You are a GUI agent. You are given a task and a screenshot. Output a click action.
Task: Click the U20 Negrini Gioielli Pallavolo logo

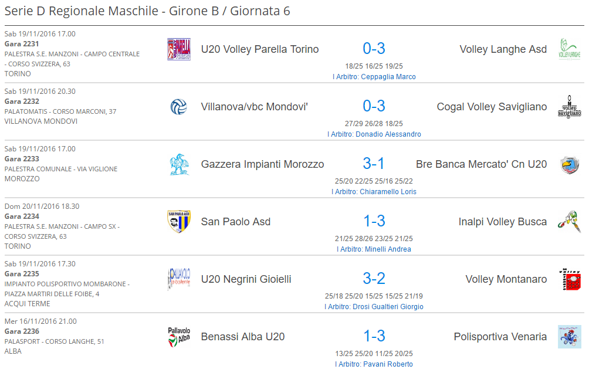(x=179, y=279)
